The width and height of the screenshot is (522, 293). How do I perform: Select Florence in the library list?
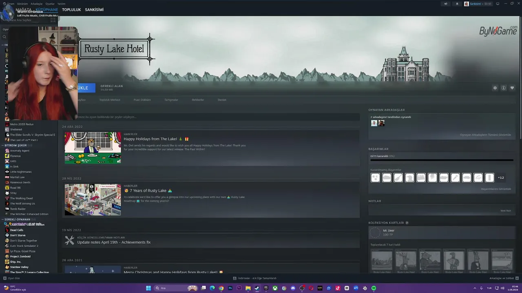[15, 156]
